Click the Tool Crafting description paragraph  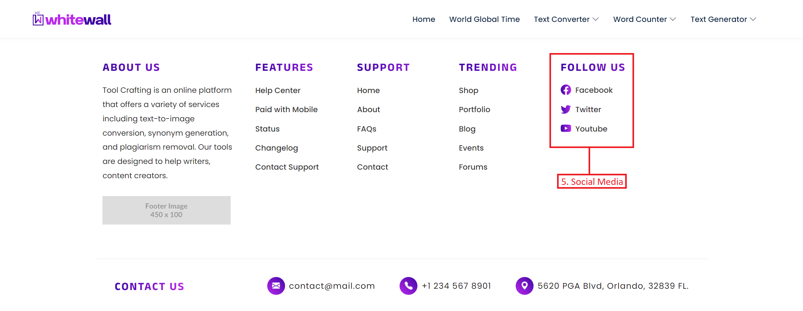pyautogui.click(x=167, y=133)
